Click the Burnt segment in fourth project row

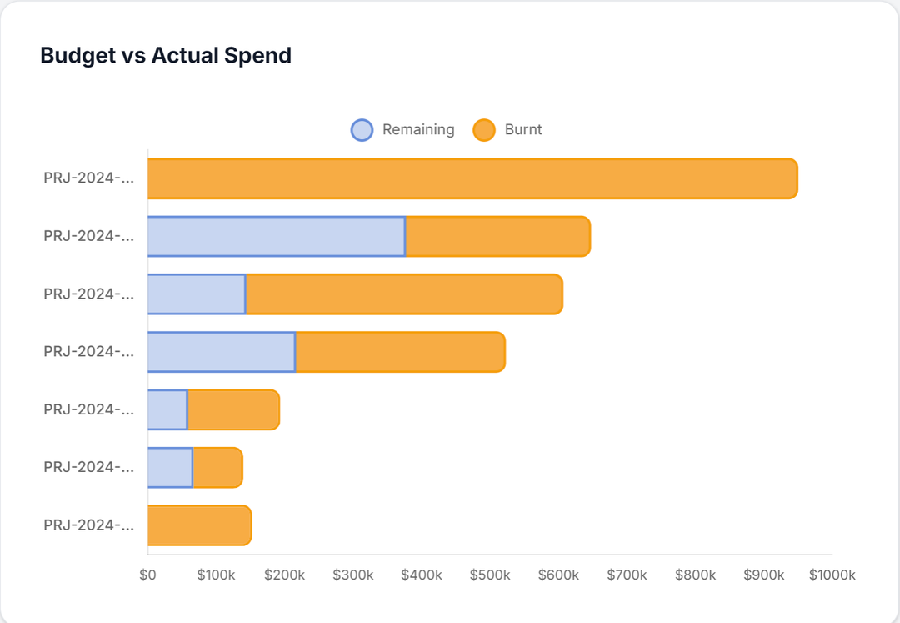coord(400,352)
